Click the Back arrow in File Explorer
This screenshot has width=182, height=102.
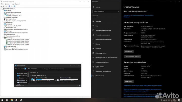click(x=16, y=69)
